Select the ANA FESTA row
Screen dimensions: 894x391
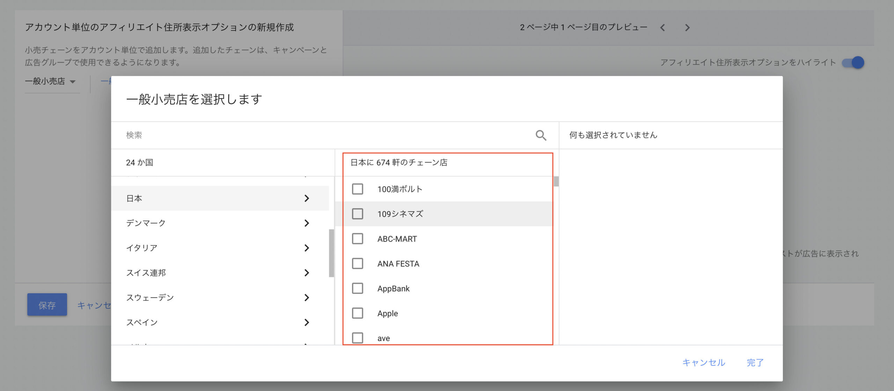398,264
